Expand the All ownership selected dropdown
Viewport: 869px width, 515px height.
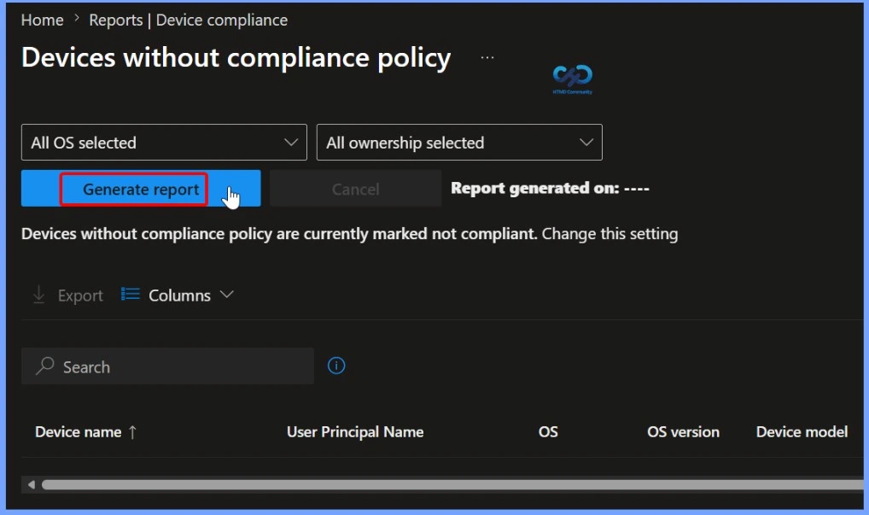459,143
